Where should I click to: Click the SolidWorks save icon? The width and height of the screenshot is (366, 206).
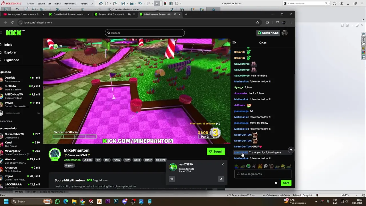(123, 3)
